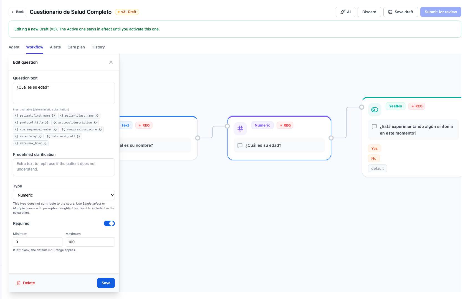Insert run.previous_score variable chip
Image resolution: width=468 pixels, height=299 pixels.
(82, 129)
